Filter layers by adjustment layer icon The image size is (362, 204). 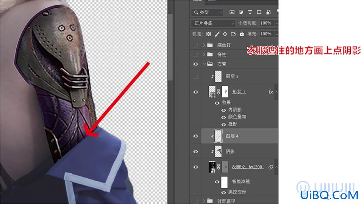[x=241, y=12]
